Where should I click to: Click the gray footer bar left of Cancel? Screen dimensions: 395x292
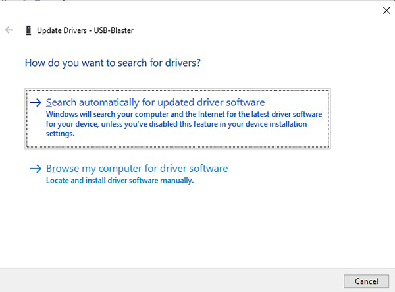tap(165, 280)
